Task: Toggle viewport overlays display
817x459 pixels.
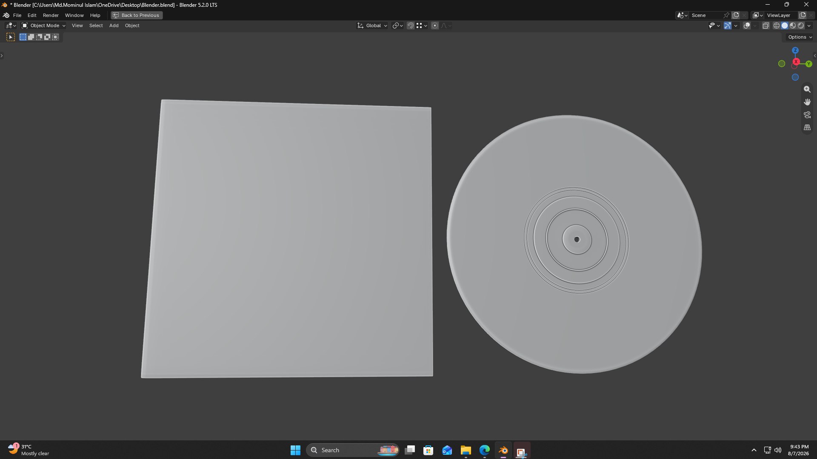Action: (747, 26)
